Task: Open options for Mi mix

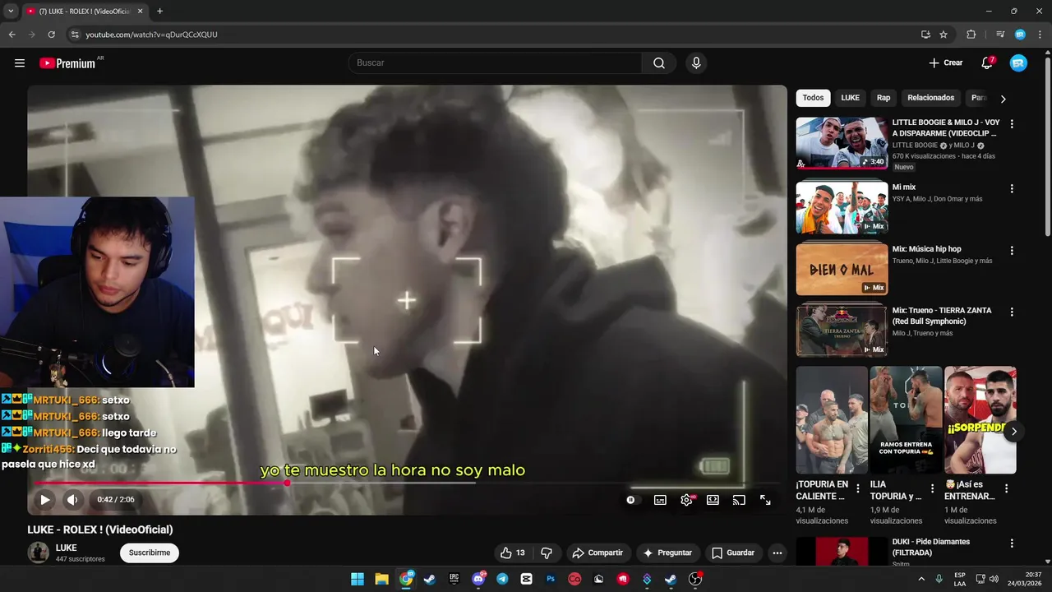Action: 1012,188
